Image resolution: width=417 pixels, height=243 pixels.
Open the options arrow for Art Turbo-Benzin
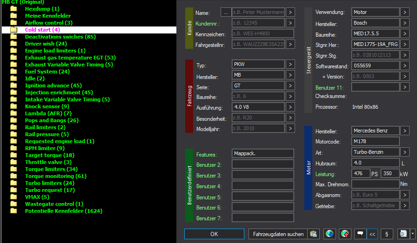click(x=405, y=152)
